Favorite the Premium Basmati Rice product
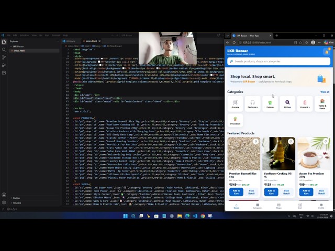The width and height of the screenshot is (335, 251). coord(256,142)
